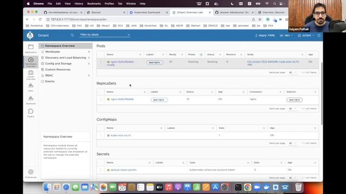Screen dimensions: 346x194
Task: Filter the Pods table by Name column
Action: pos(140,54)
